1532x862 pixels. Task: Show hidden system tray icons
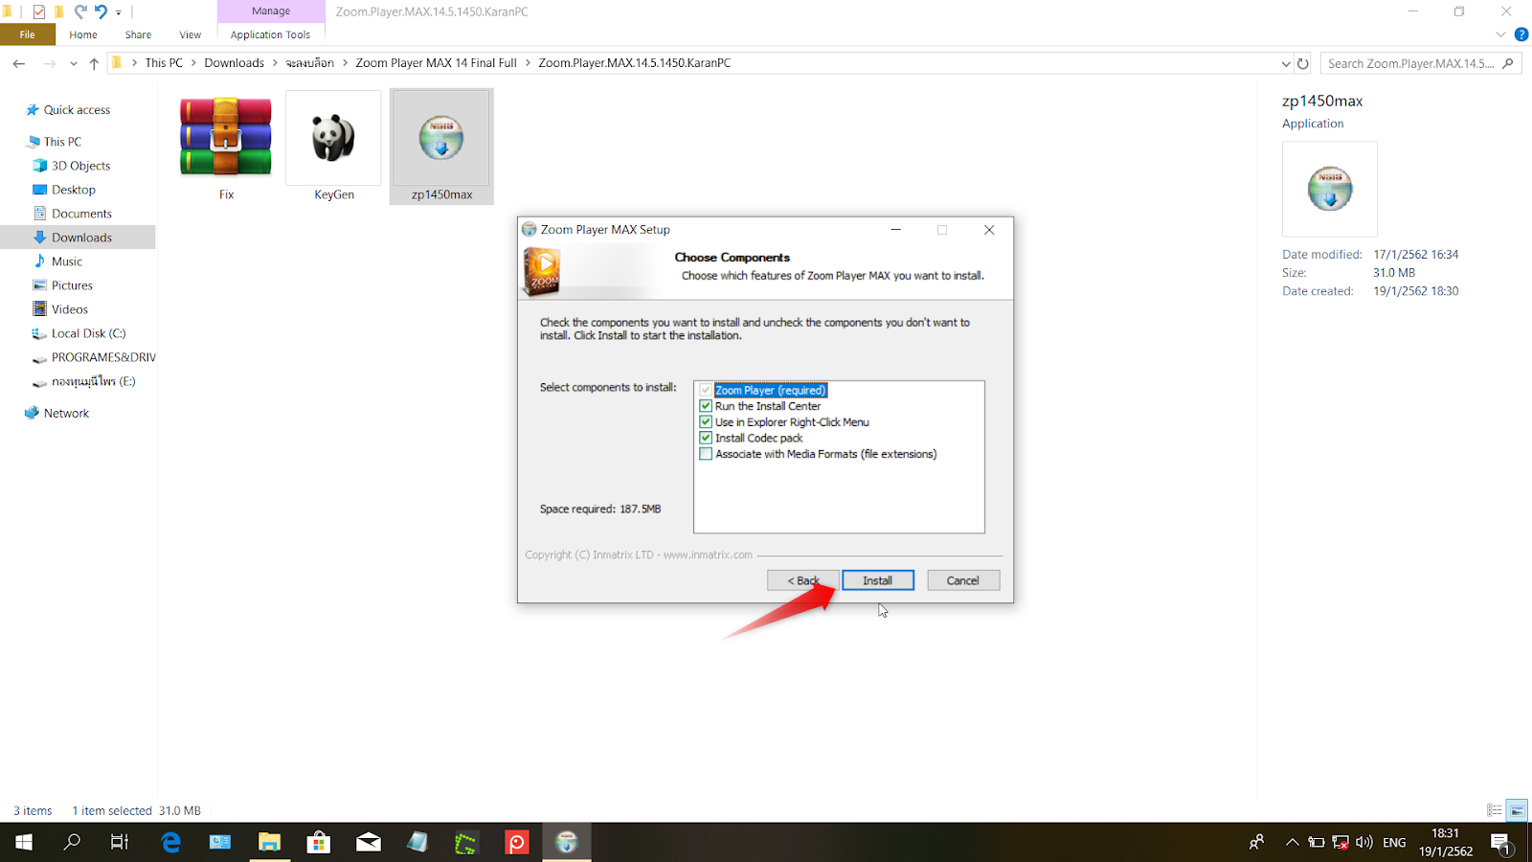point(1292,843)
